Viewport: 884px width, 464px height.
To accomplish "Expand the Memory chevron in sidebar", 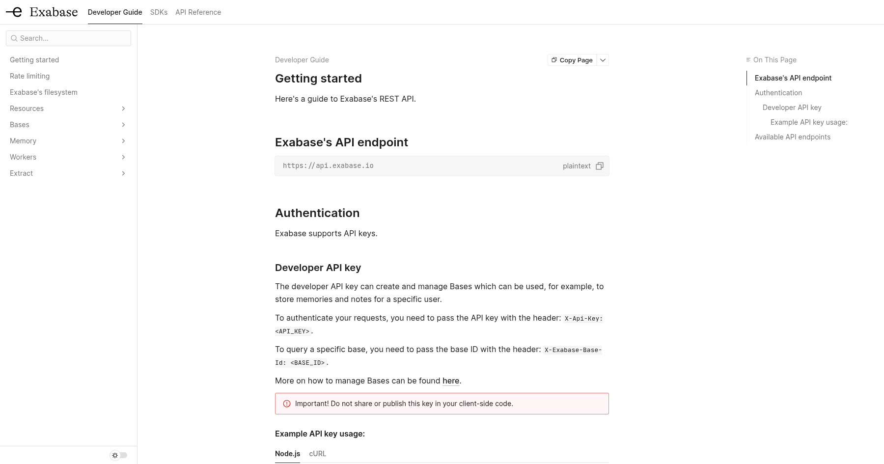I will pyautogui.click(x=123, y=141).
